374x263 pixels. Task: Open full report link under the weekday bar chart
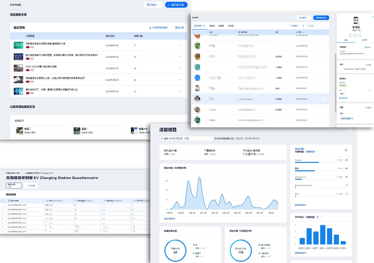tap(301, 253)
